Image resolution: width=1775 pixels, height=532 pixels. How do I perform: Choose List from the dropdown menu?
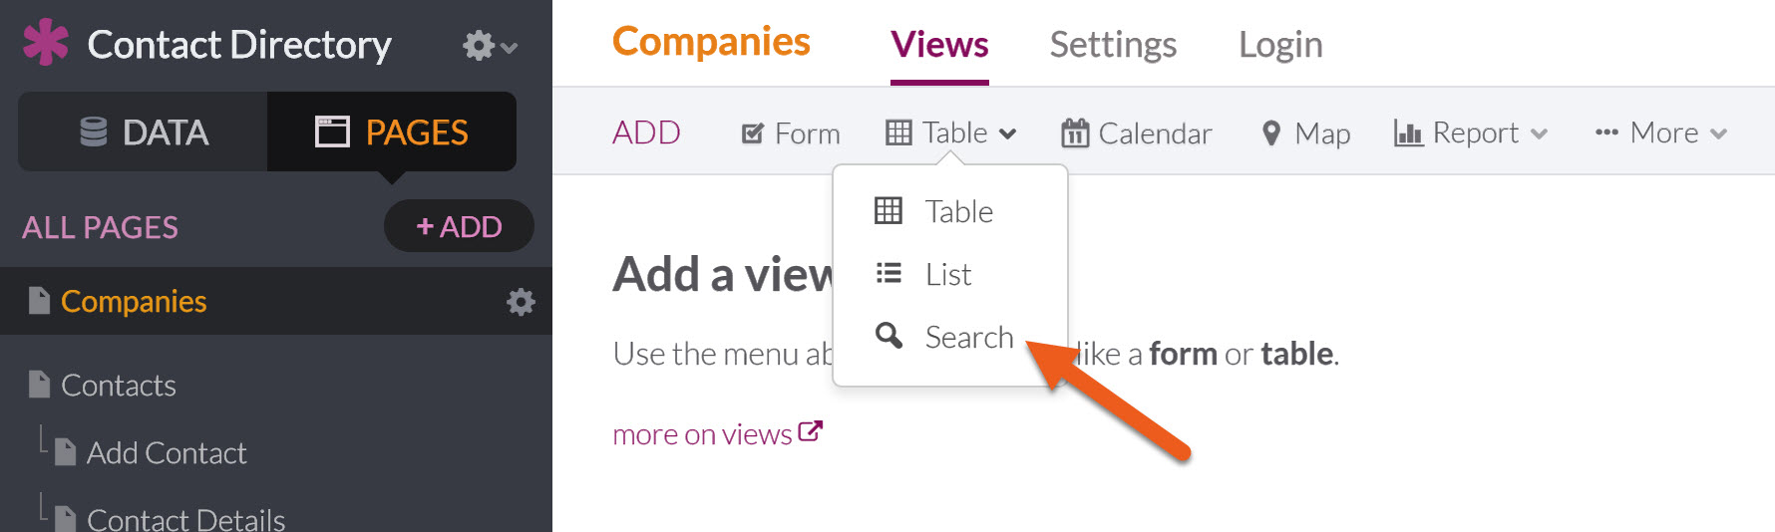[950, 274]
